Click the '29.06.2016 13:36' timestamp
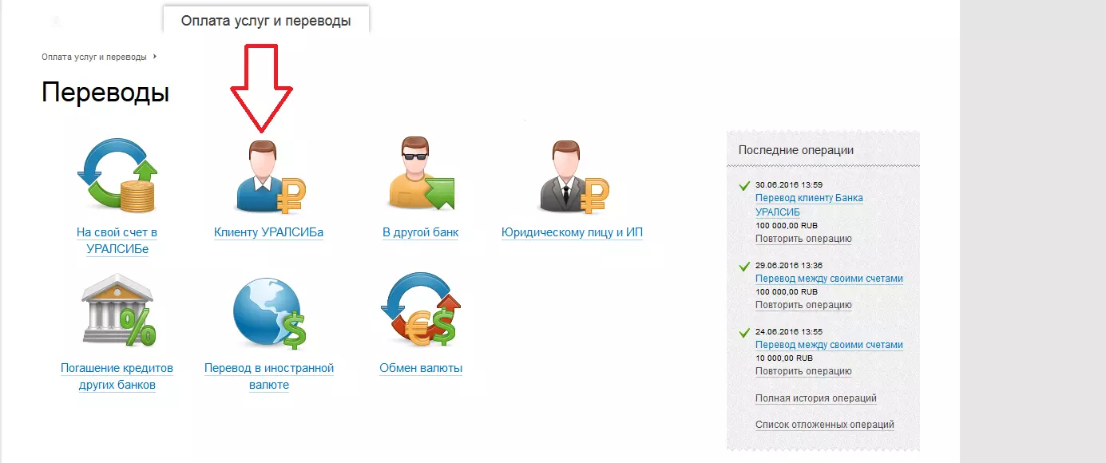This screenshot has height=463, width=1106. tap(789, 265)
